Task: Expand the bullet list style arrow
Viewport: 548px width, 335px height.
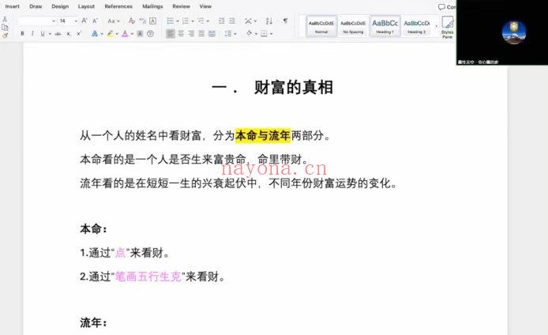Action: click(x=177, y=21)
